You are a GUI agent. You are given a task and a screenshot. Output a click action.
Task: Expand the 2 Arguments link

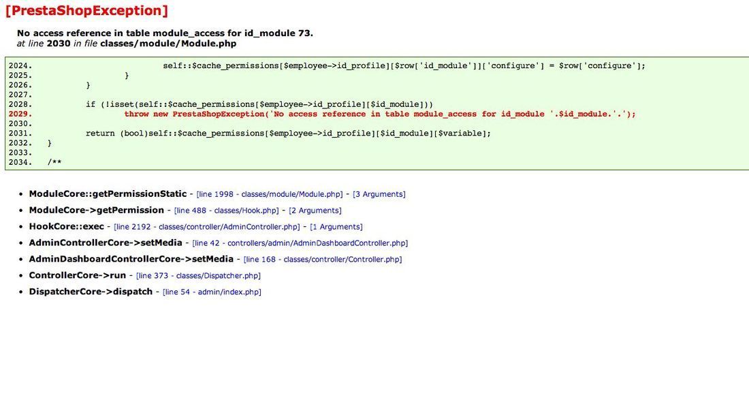pos(315,211)
